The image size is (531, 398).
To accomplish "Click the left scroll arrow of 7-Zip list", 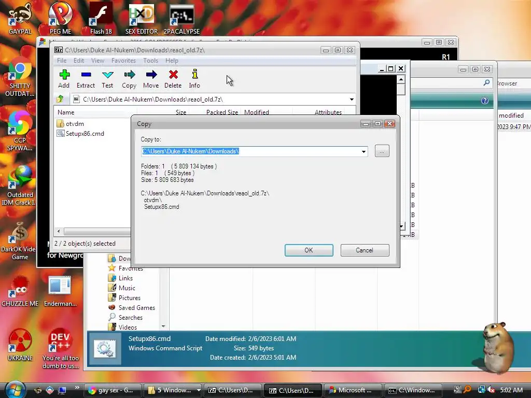I will 59,231.
